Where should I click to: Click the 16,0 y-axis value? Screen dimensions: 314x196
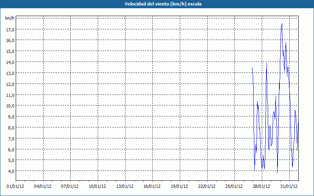[11, 40]
